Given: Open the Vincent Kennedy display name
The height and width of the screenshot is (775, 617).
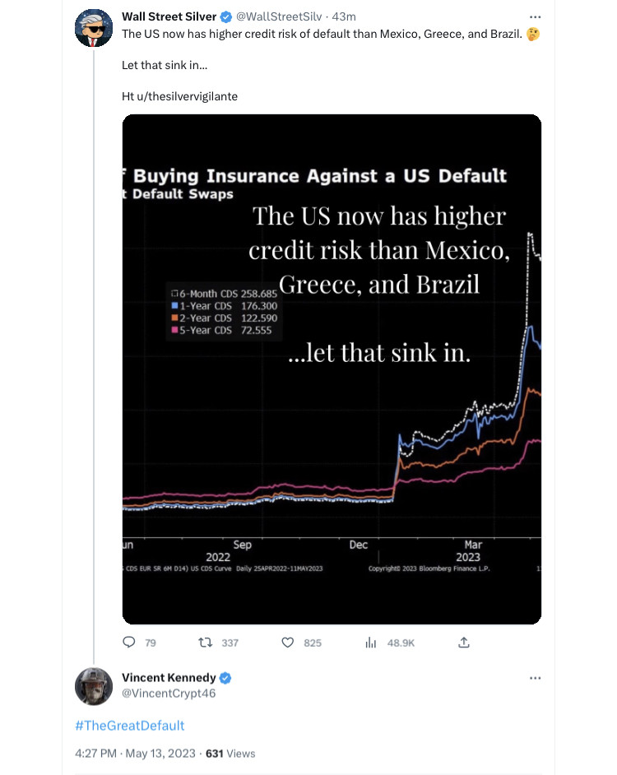Looking at the screenshot, I should point(169,678).
